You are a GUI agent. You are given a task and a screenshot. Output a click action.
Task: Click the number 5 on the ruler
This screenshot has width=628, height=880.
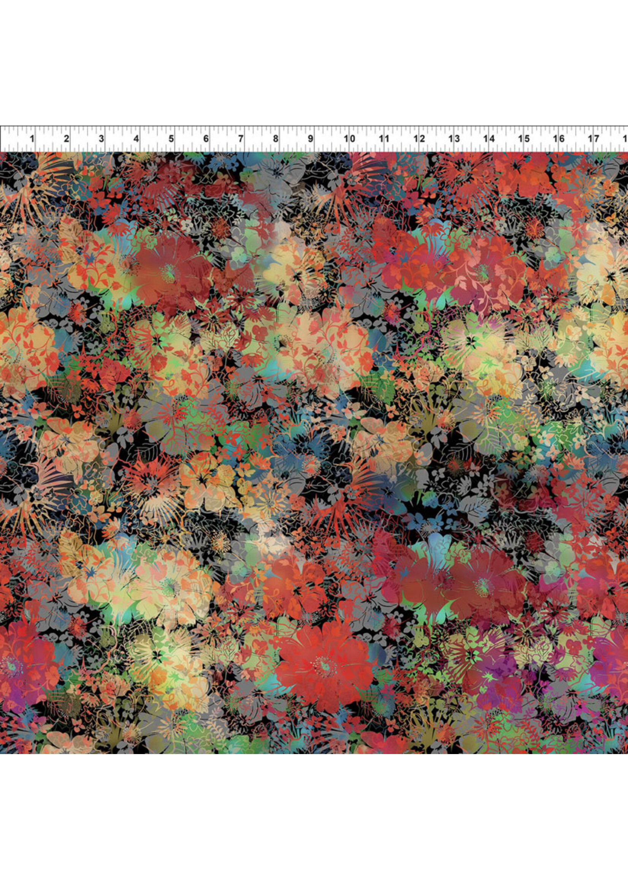[171, 138]
